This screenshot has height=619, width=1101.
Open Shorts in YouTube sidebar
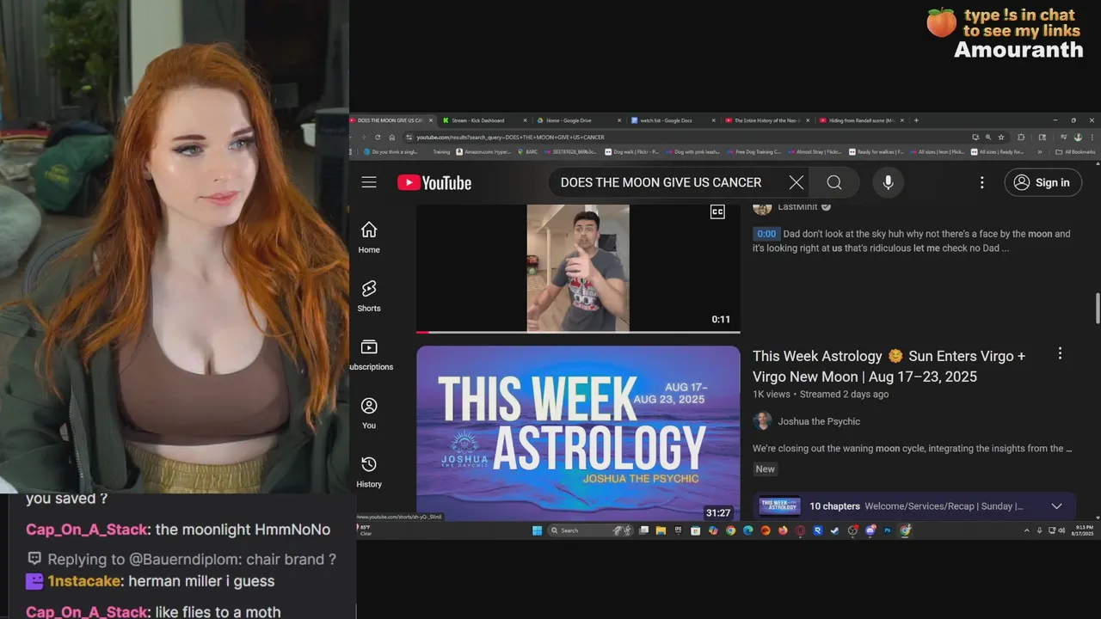[369, 296]
